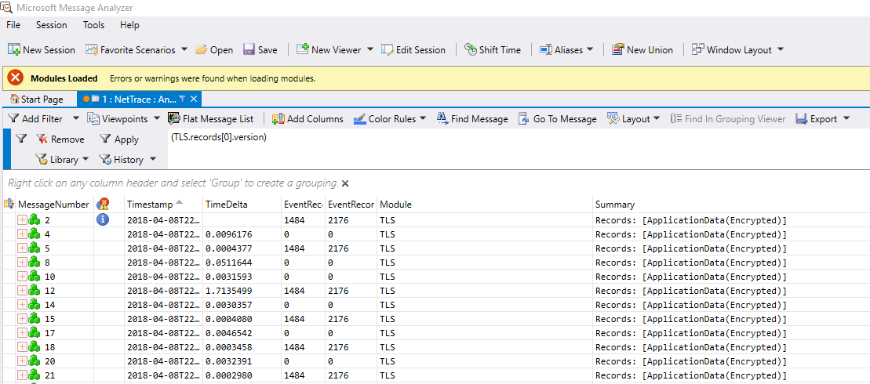
Task: Click the Shift Time button
Action: pyautogui.click(x=492, y=50)
